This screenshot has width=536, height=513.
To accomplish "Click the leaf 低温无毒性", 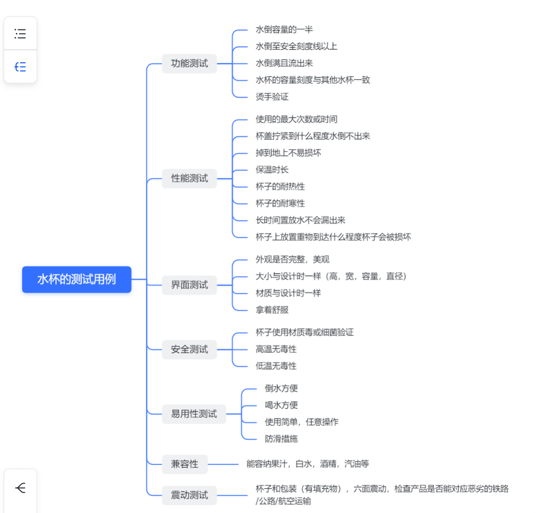I will (x=276, y=366).
